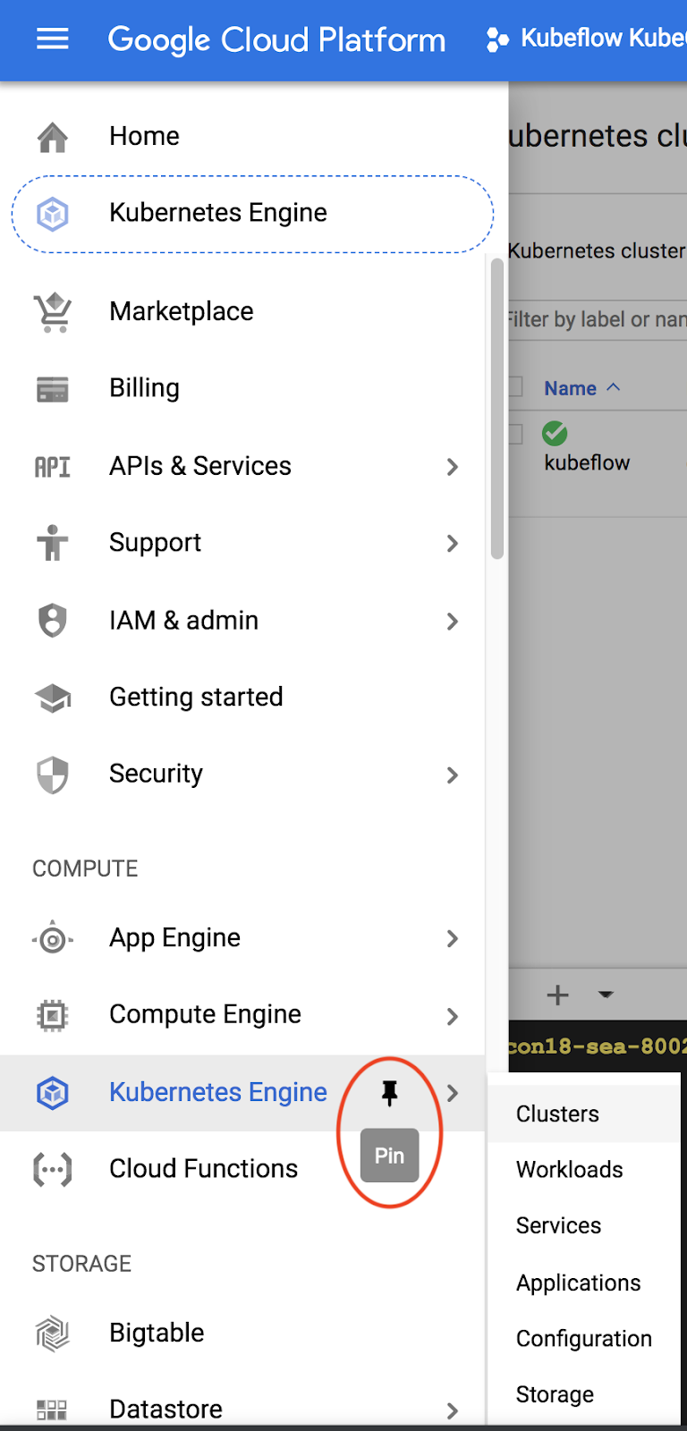The height and width of the screenshot is (1431, 687).
Task: Click the Marketplace shopping cart icon
Action: pos(53,312)
